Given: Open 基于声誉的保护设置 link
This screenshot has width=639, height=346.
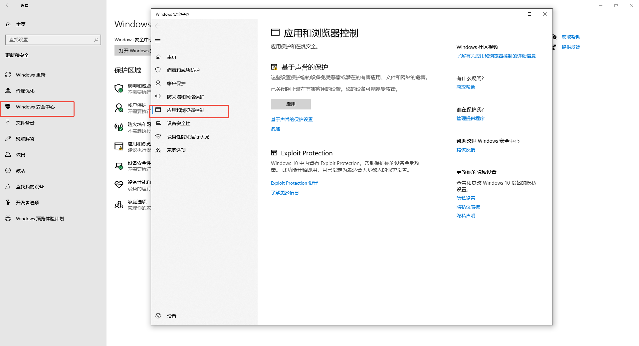Looking at the screenshot, I should click(x=292, y=119).
